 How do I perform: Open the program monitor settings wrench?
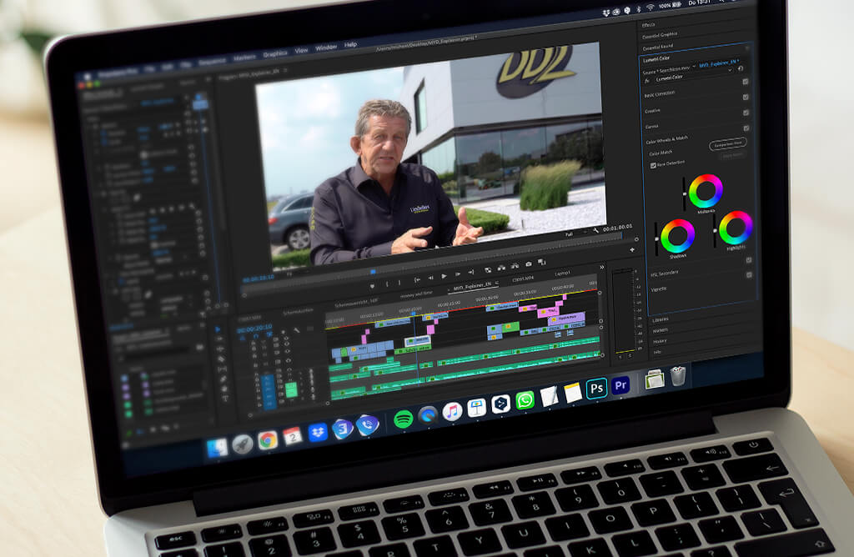tap(595, 230)
